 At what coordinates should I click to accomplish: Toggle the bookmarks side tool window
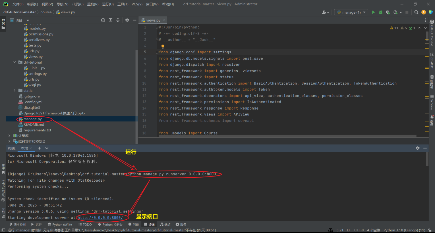click(x=3, y=169)
